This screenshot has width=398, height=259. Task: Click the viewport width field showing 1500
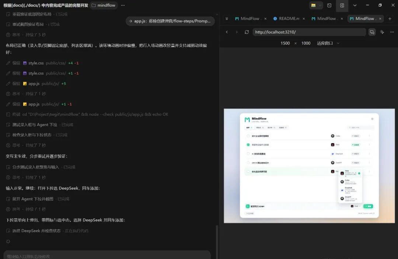coord(285,43)
